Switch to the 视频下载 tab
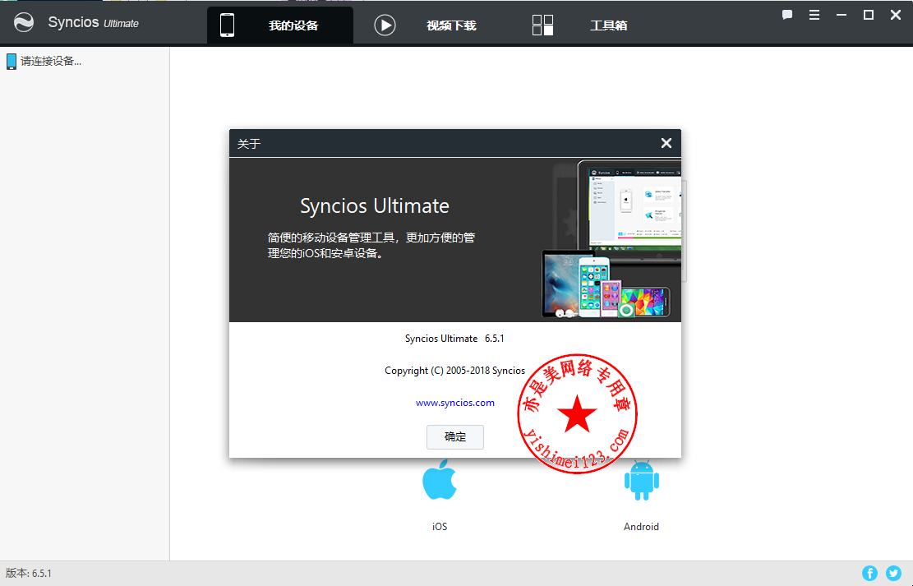The image size is (913, 586). point(426,25)
